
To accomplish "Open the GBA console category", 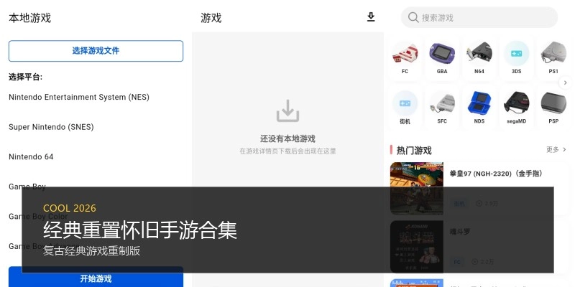I will pos(442,58).
